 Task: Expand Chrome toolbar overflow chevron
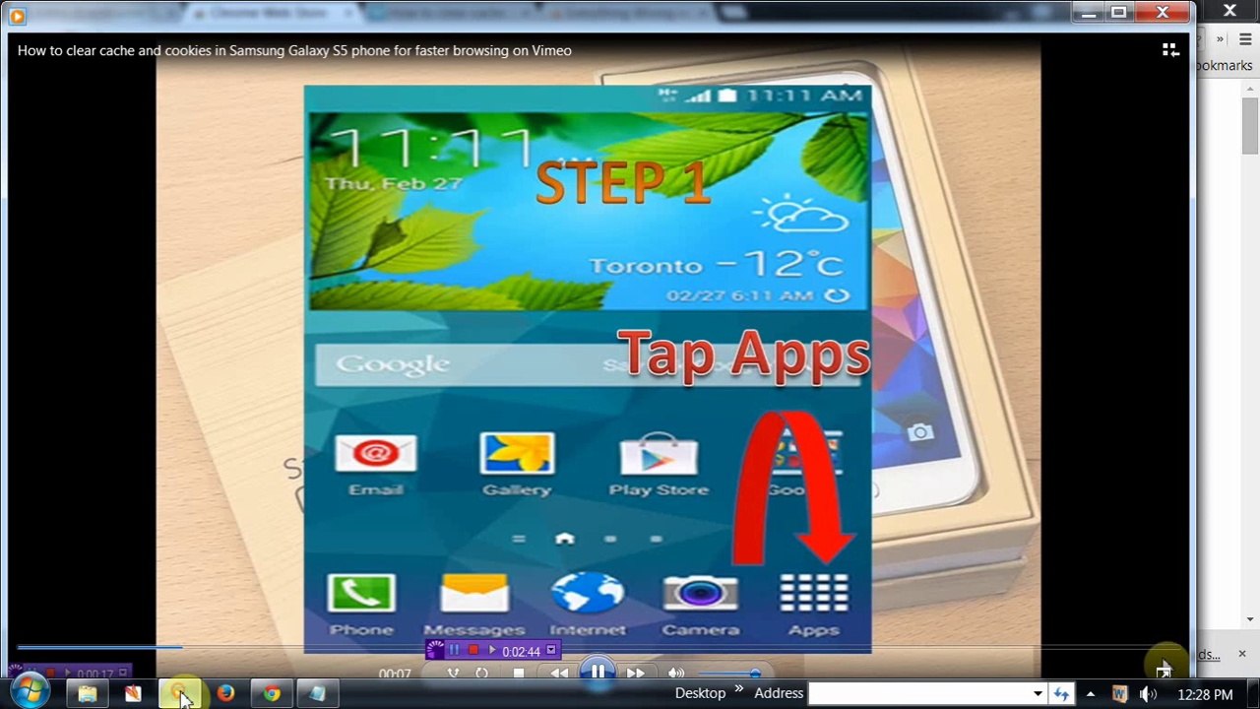tap(1220, 39)
